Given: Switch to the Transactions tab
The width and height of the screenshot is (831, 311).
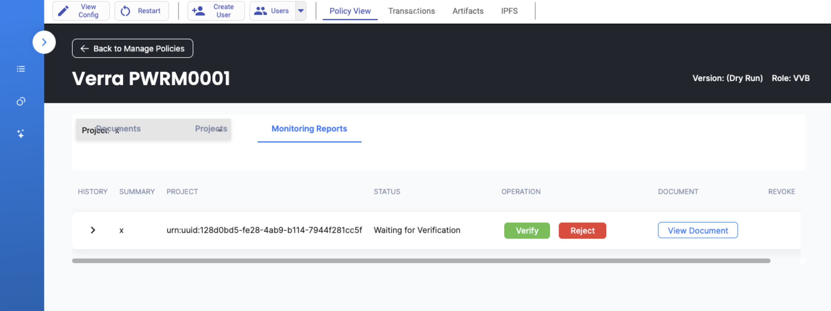Looking at the screenshot, I should click(411, 11).
